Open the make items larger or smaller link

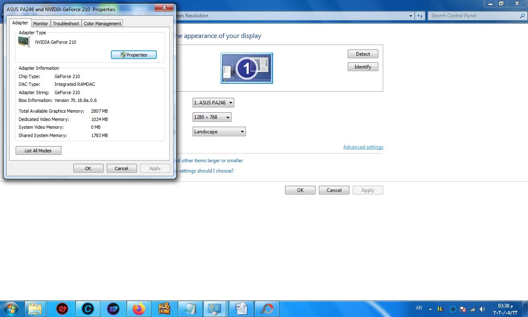point(210,161)
